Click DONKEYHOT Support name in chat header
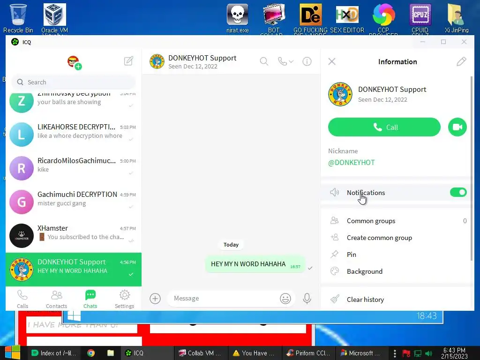 pos(202,58)
